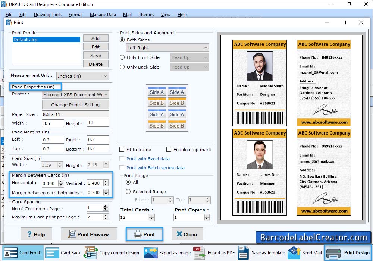Choose All print range radio
The width and height of the screenshot is (373, 261).
pos(128,182)
